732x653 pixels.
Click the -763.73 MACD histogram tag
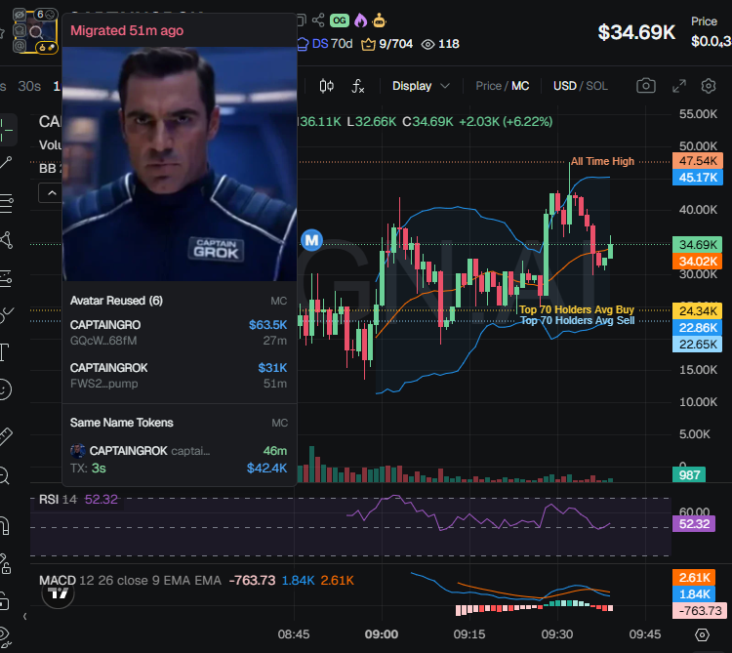[x=698, y=610]
